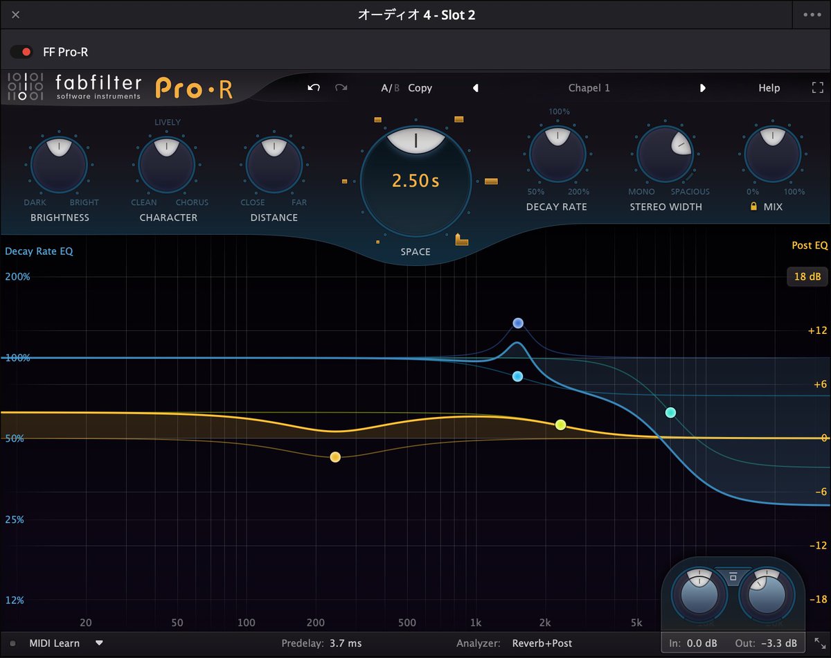The image size is (831, 658).
Task: Open the 18 dB Post EQ range selector
Action: [807, 276]
